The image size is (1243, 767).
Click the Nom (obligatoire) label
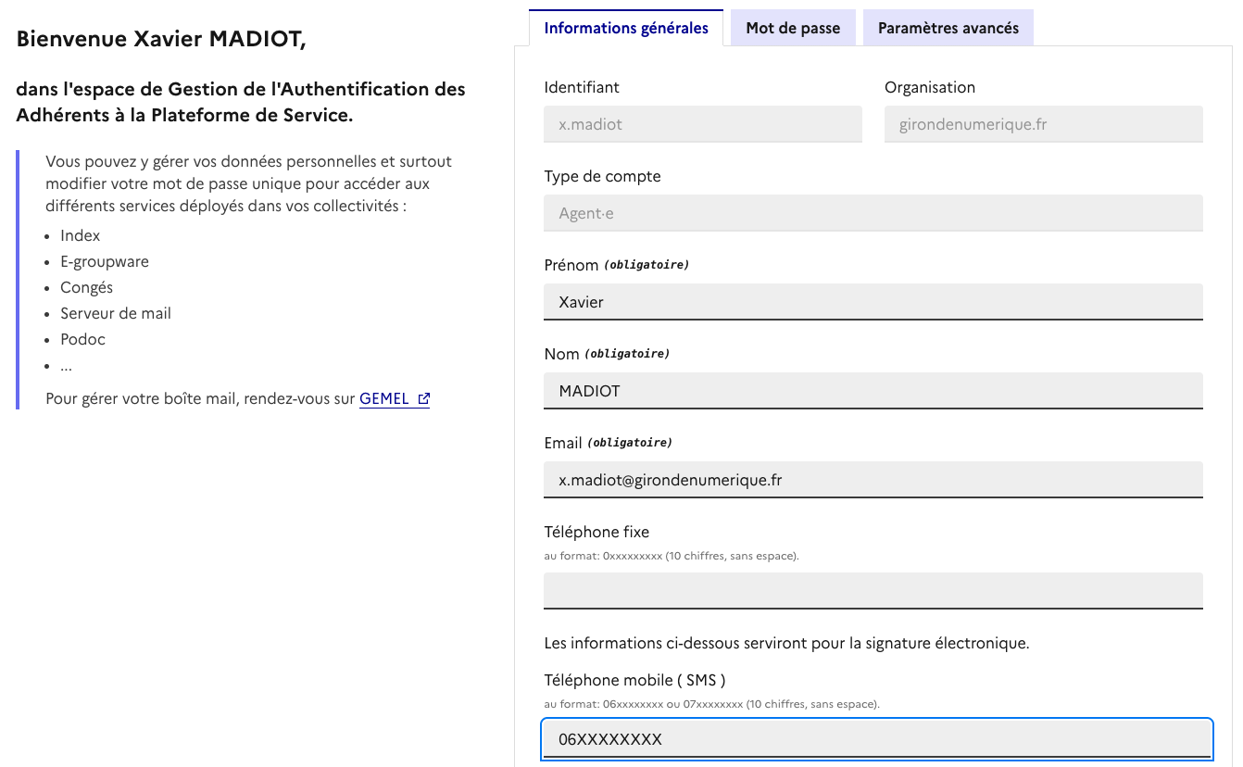point(608,354)
